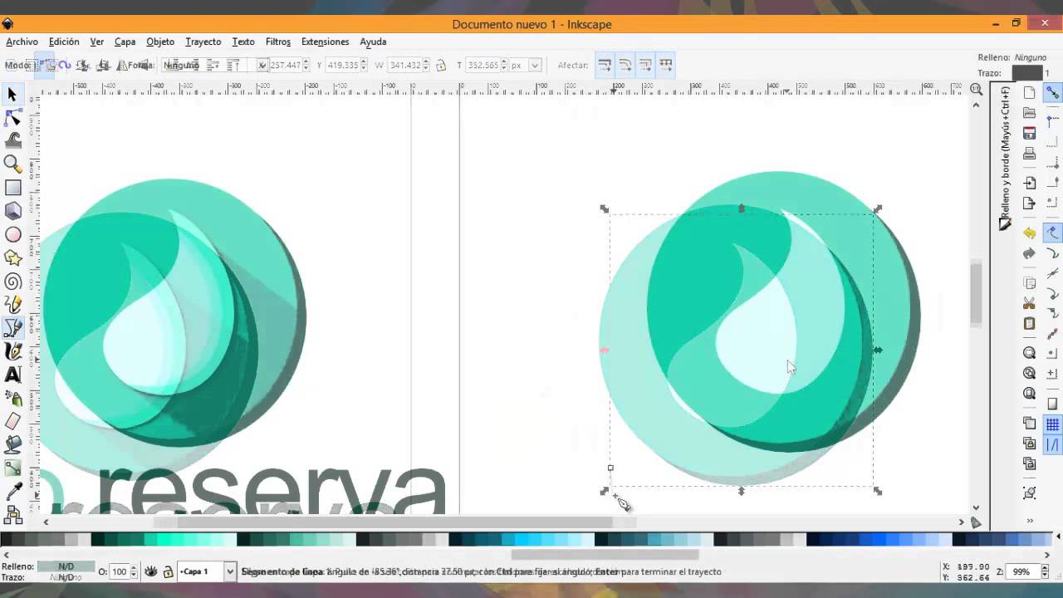Select the Star polygon tool
Image resolution: width=1063 pixels, height=598 pixels.
[x=12, y=258]
